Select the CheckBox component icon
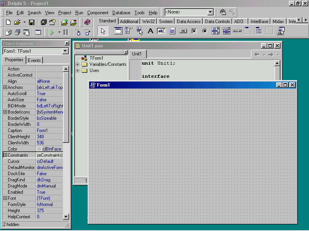The image size is (309, 231). pyautogui.click(x=194, y=31)
